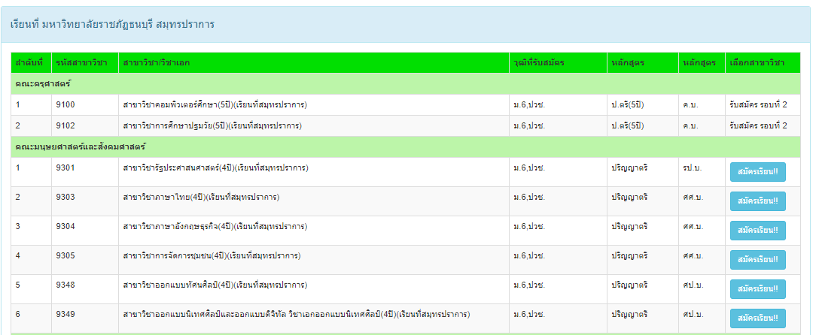Viewport: 813px width, 335px height.
Task: Click program code 9301
Action: tap(65, 168)
